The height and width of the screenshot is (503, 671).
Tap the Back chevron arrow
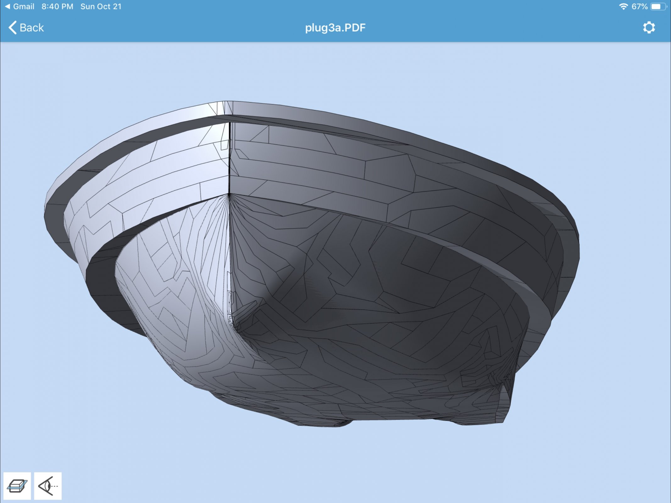pos(12,28)
